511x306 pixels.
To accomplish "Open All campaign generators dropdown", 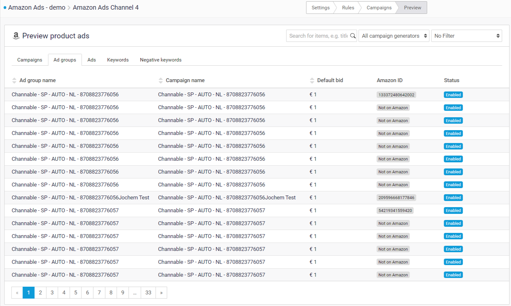I will [394, 36].
